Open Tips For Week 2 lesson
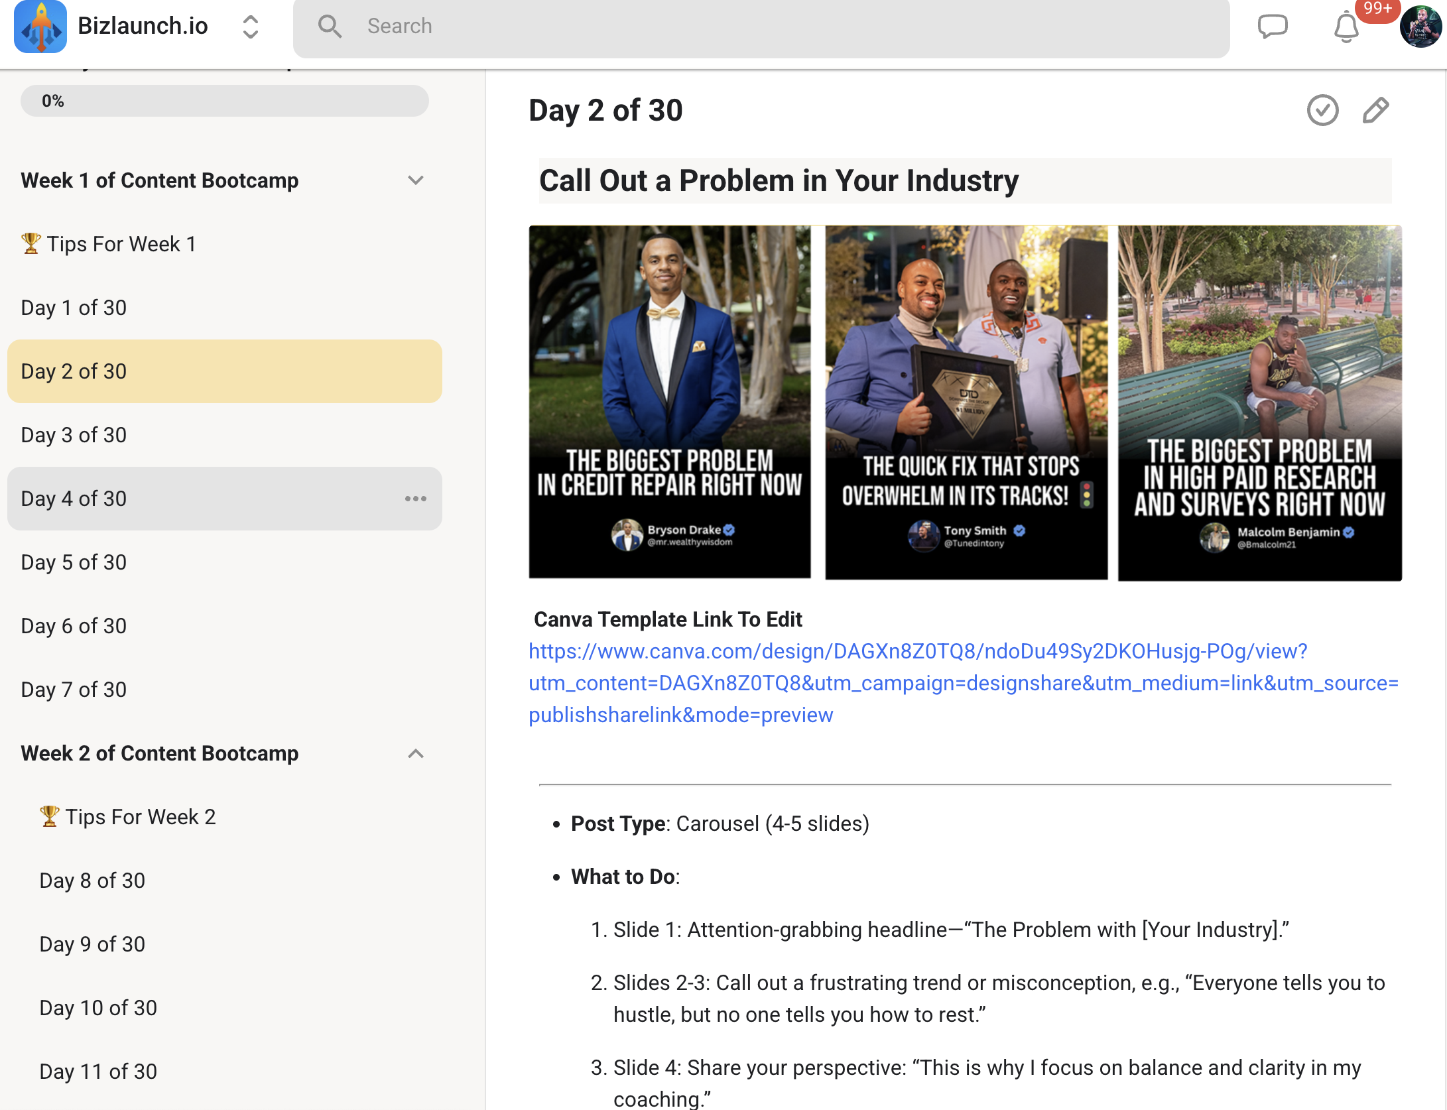The image size is (1447, 1110). click(127, 817)
